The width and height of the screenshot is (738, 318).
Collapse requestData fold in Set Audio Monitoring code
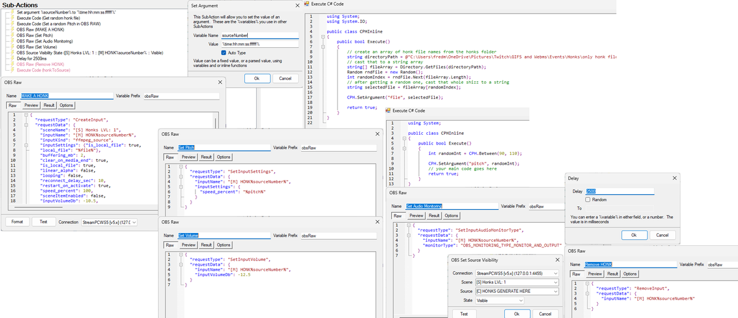click(408, 235)
